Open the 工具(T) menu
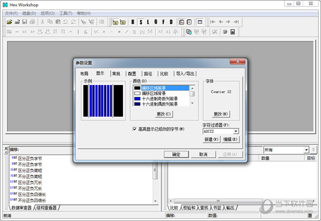 click(66, 13)
